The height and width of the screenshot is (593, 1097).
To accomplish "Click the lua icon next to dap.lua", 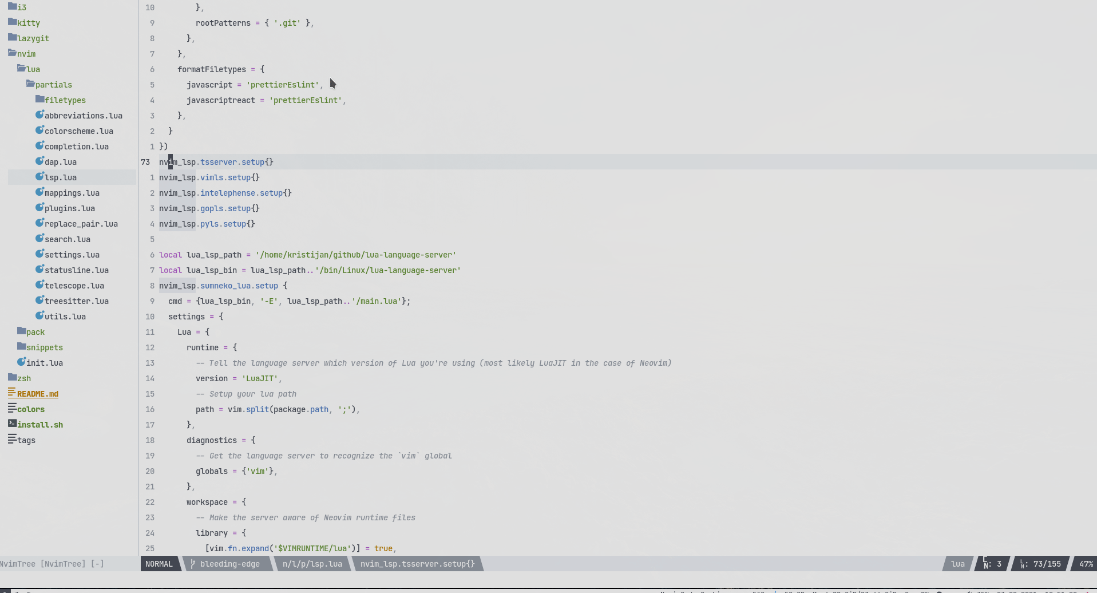I will pyautogui.click(x=39, y=161).
